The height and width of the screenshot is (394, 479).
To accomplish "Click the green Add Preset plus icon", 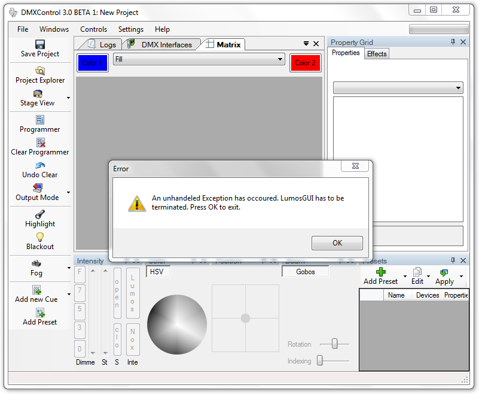I will pyautogui.click(x=380, y=272).
